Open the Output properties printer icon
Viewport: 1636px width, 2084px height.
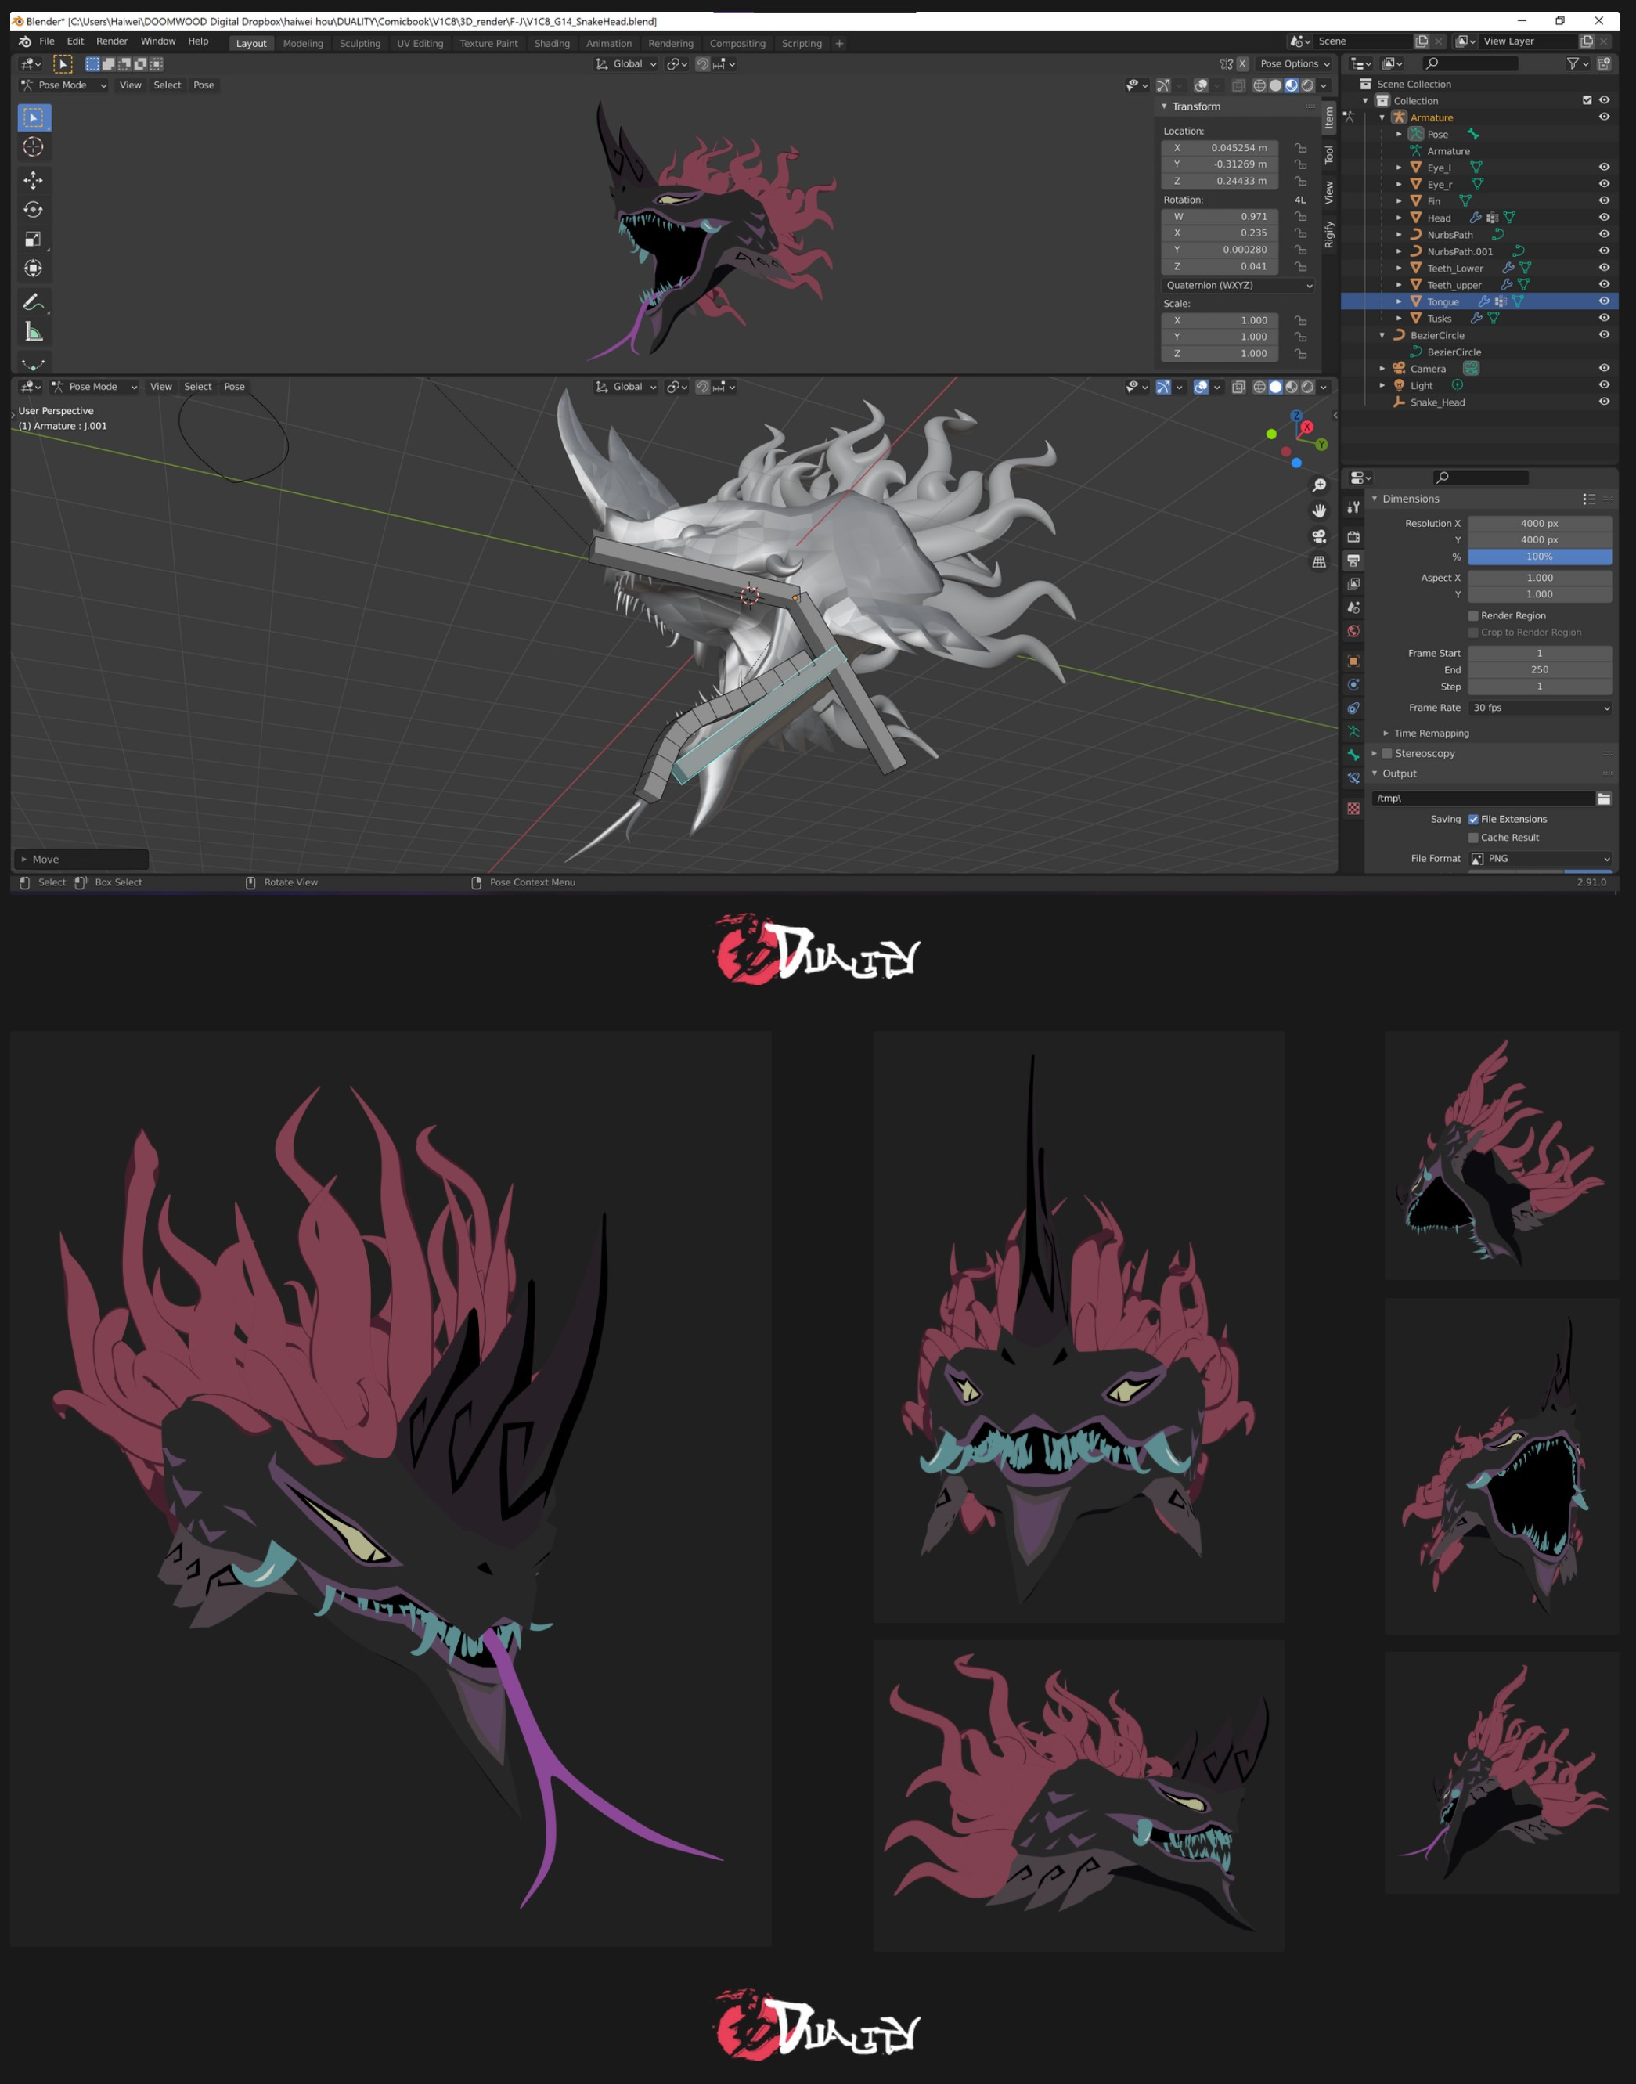(1353, 561)
